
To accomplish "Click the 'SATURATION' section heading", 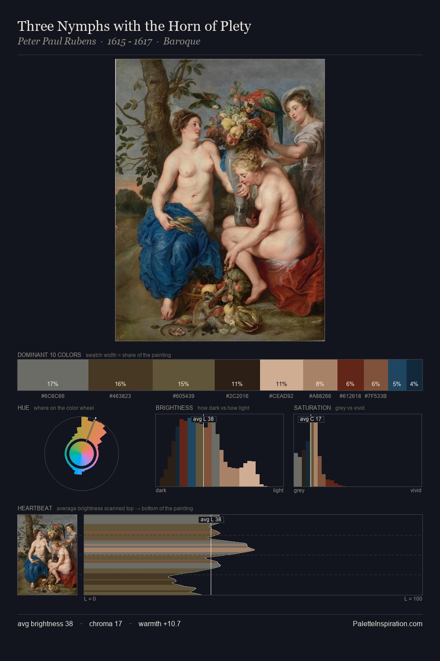I will click(312, 408).
